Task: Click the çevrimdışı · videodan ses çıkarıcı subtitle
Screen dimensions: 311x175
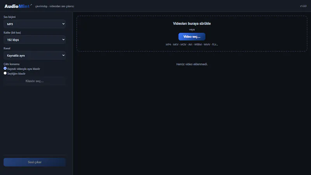Action: (55, 6)
